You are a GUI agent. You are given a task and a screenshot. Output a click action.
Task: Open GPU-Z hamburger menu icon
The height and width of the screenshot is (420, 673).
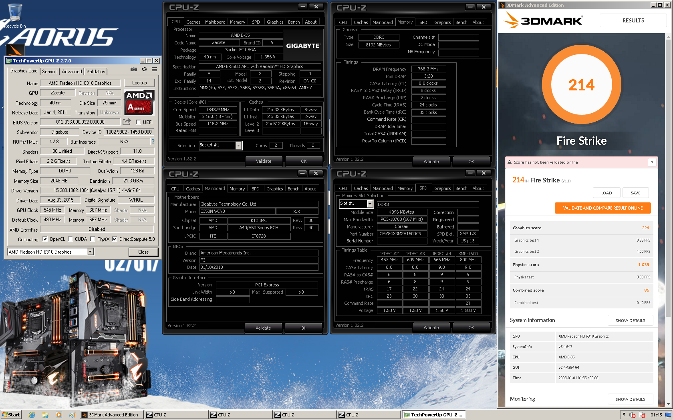pos(154,70)
